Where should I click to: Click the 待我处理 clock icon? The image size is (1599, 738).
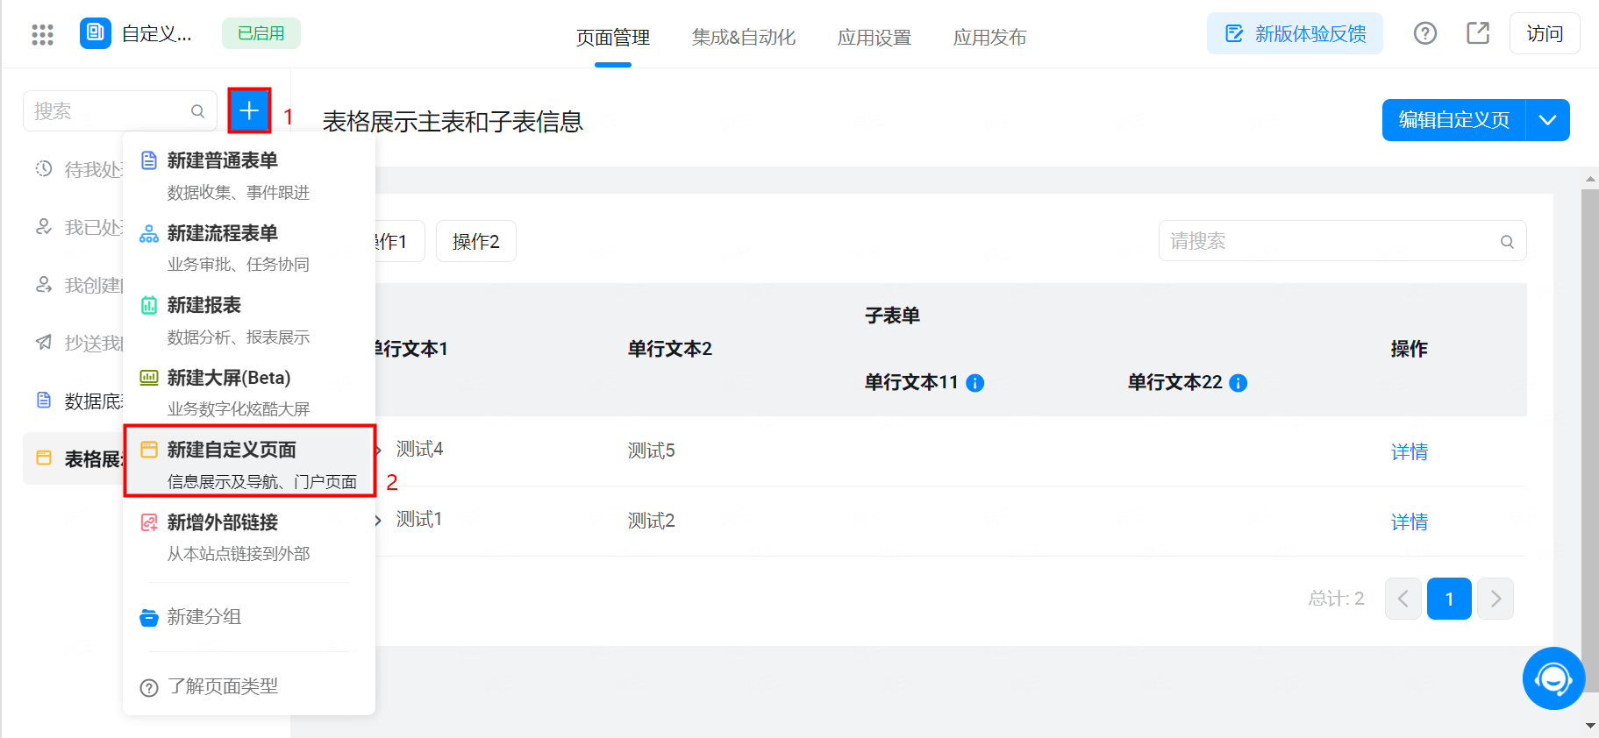click(x=44, y=168)
